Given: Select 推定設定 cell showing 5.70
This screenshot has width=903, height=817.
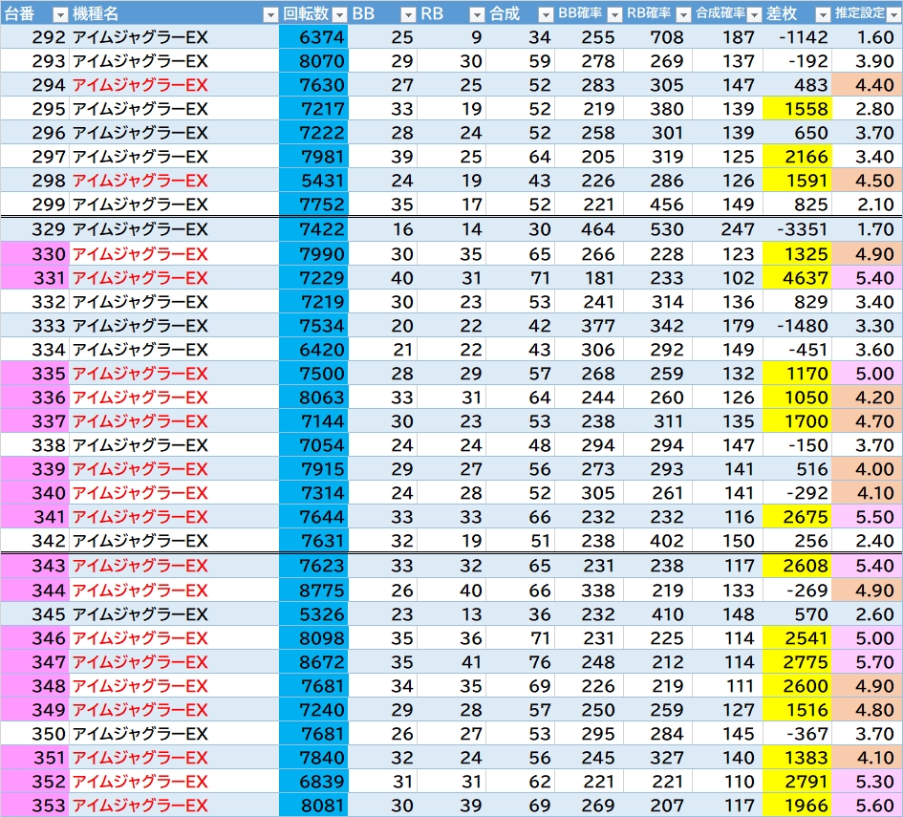Looking at the screenshot, I should point(868,662).
